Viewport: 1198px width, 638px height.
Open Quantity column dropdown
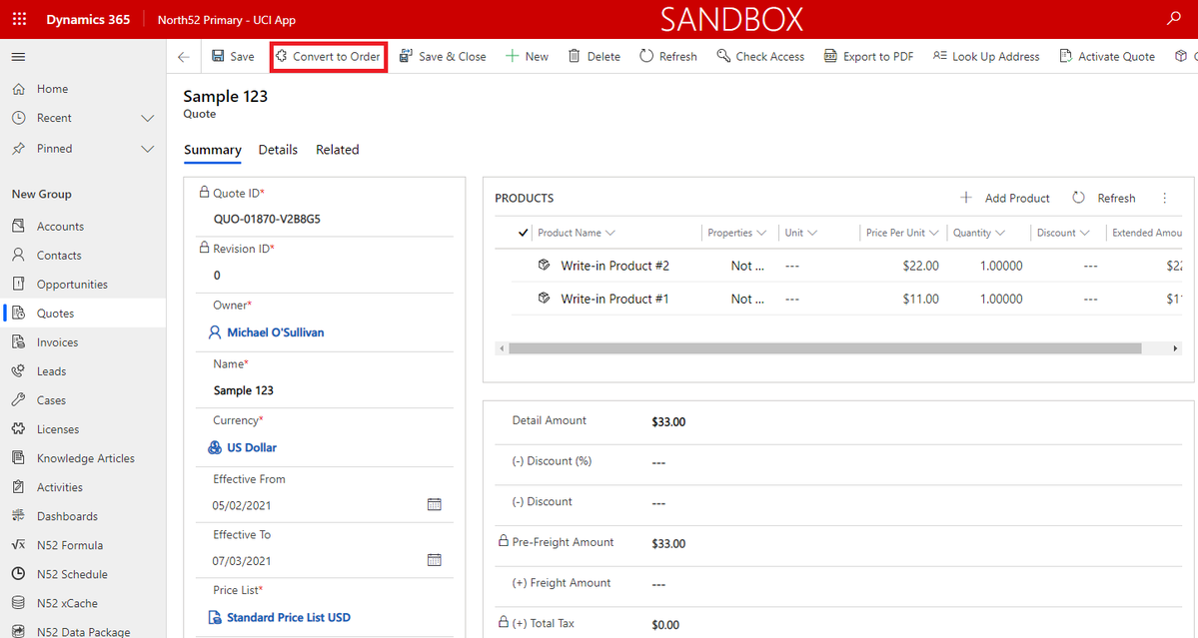1000,233
